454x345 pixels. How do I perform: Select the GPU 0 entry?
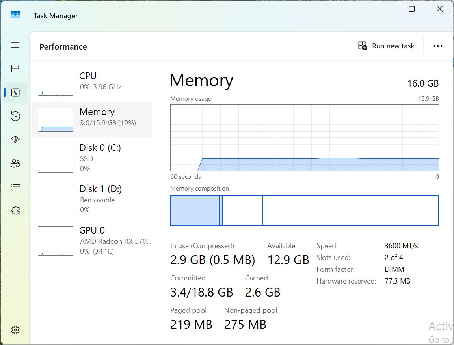coord(92,241)
